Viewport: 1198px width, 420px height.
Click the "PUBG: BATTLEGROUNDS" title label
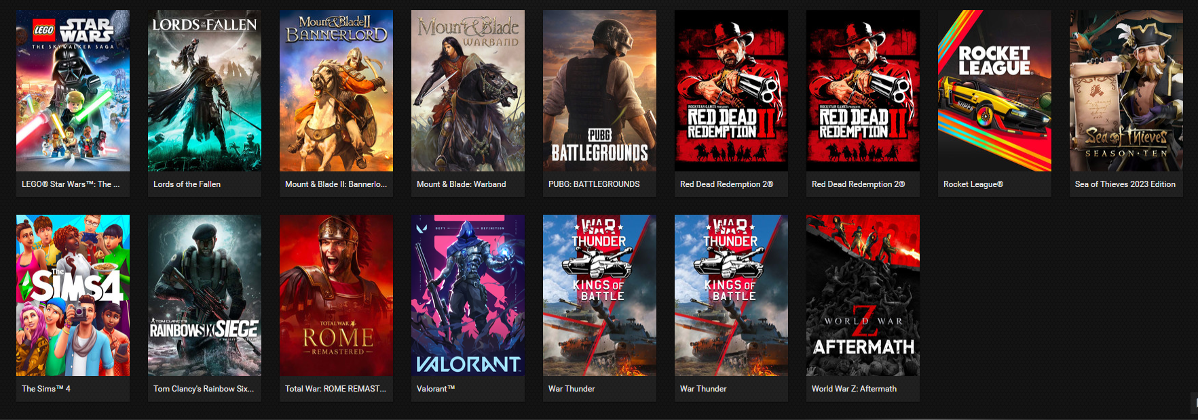594,184
